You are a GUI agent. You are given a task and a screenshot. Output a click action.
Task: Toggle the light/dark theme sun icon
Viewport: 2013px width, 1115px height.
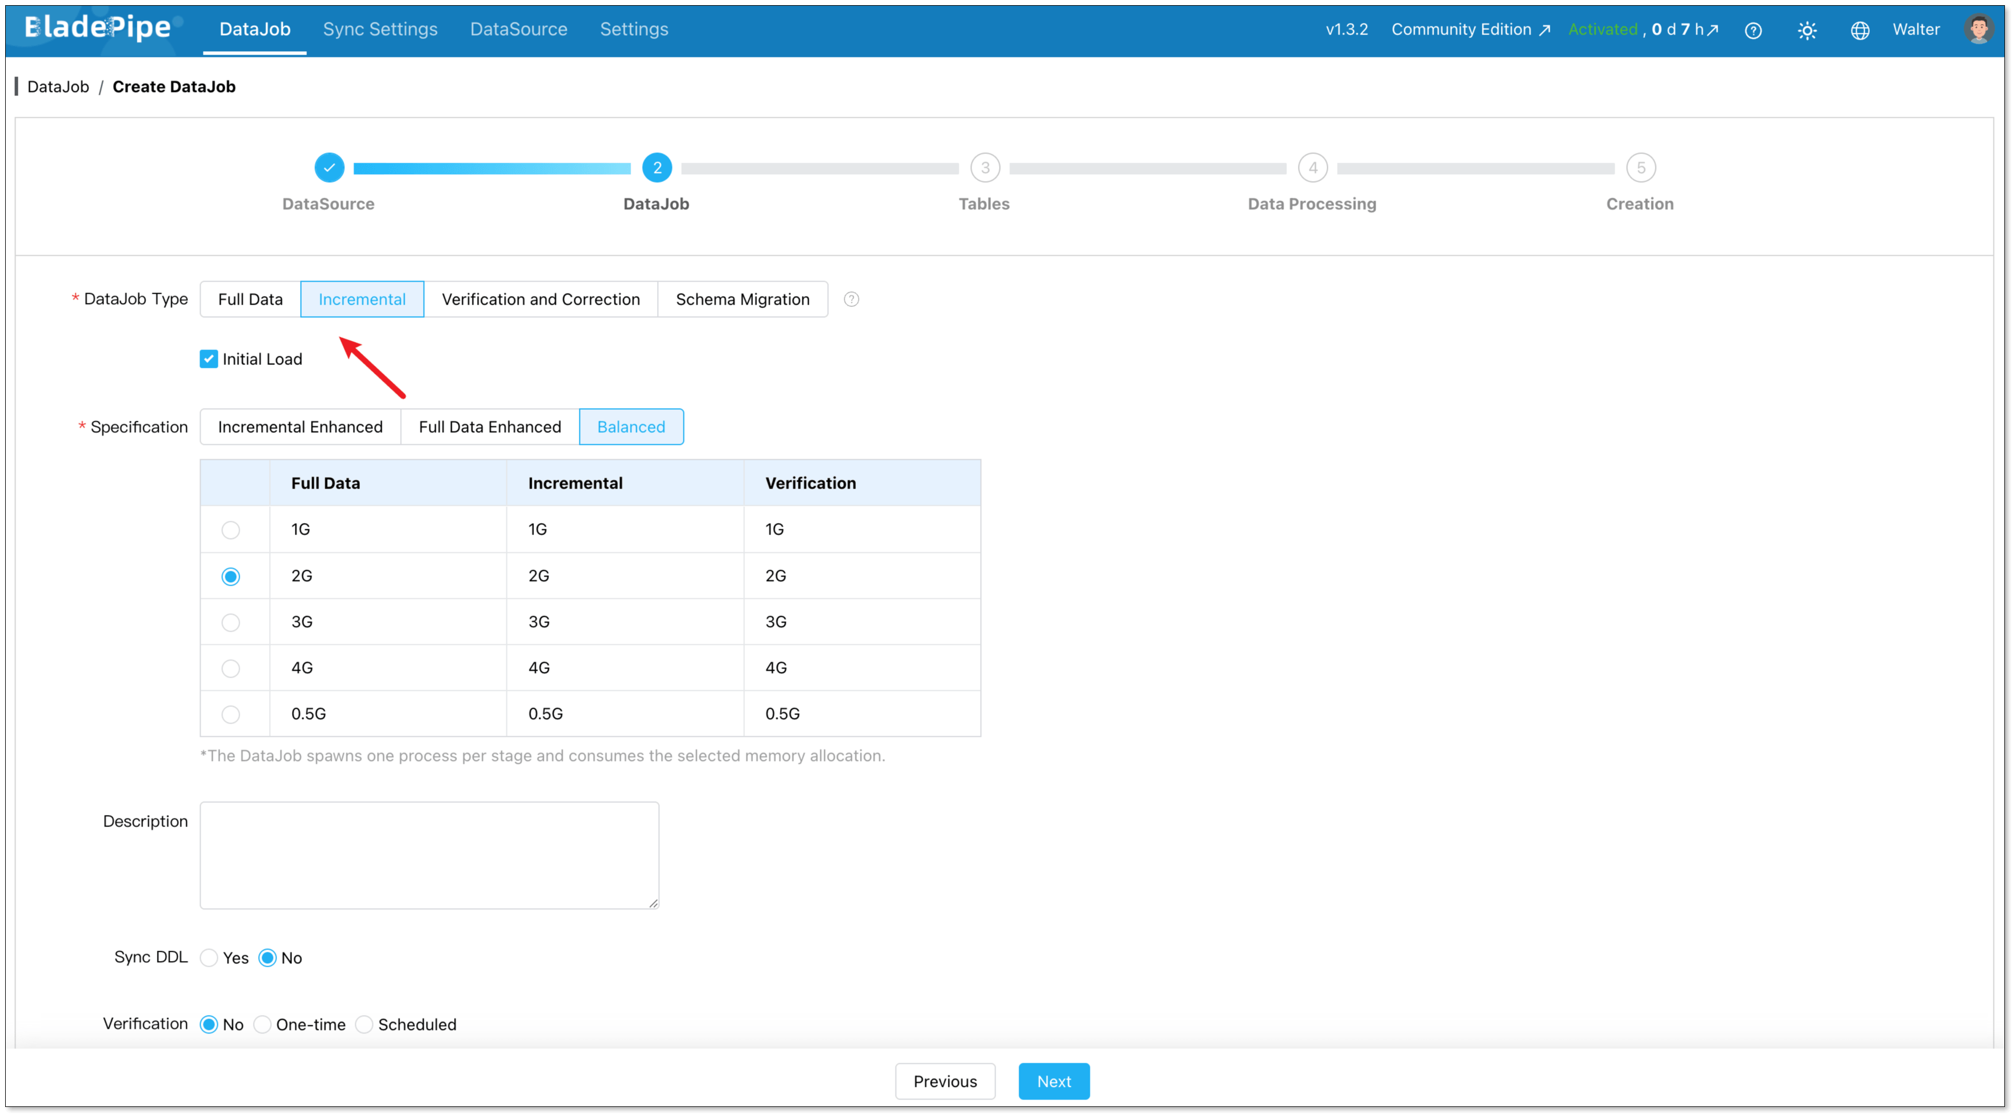[1807, 30]
